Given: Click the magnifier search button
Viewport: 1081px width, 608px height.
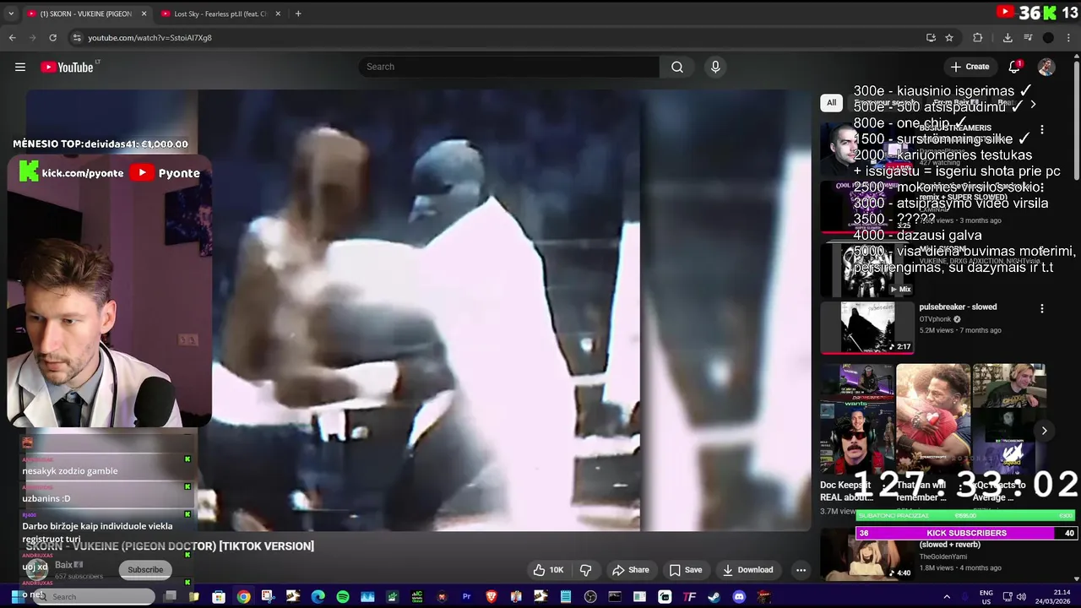Looking at the screenshot, I should pyautogui.click(x=677, y=67).
